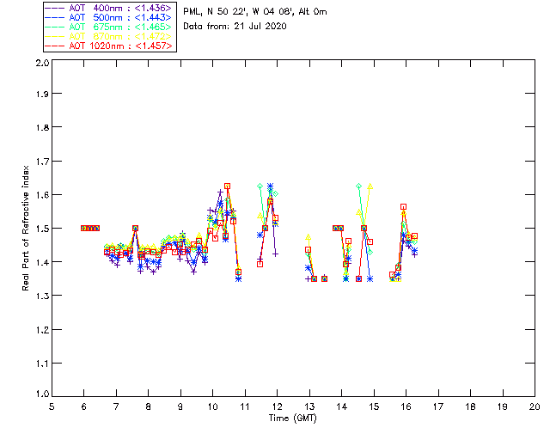Image resolution: width=550 pixels, height=440 pixels.
Task: Click the 'Time (GMT)' x-axis label
Action: pyautogui.click(x=293, y=418)
